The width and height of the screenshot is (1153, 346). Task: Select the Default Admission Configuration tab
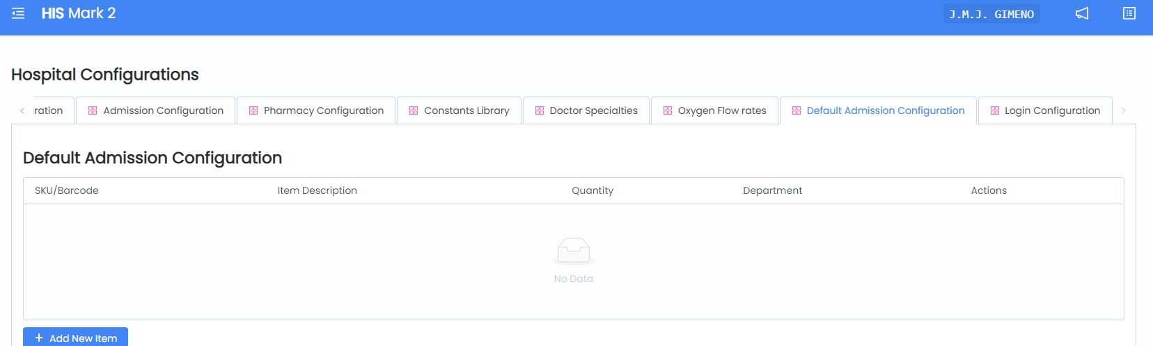tap(885, 110)
